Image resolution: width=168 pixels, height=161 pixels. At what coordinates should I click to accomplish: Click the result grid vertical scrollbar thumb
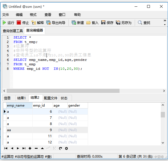(x=163, y=115)
